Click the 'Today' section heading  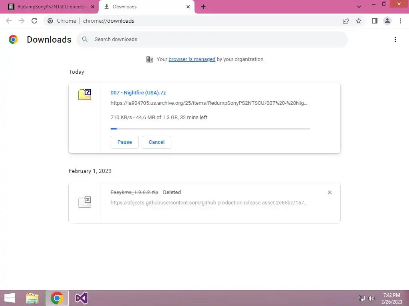coord(76,72)
